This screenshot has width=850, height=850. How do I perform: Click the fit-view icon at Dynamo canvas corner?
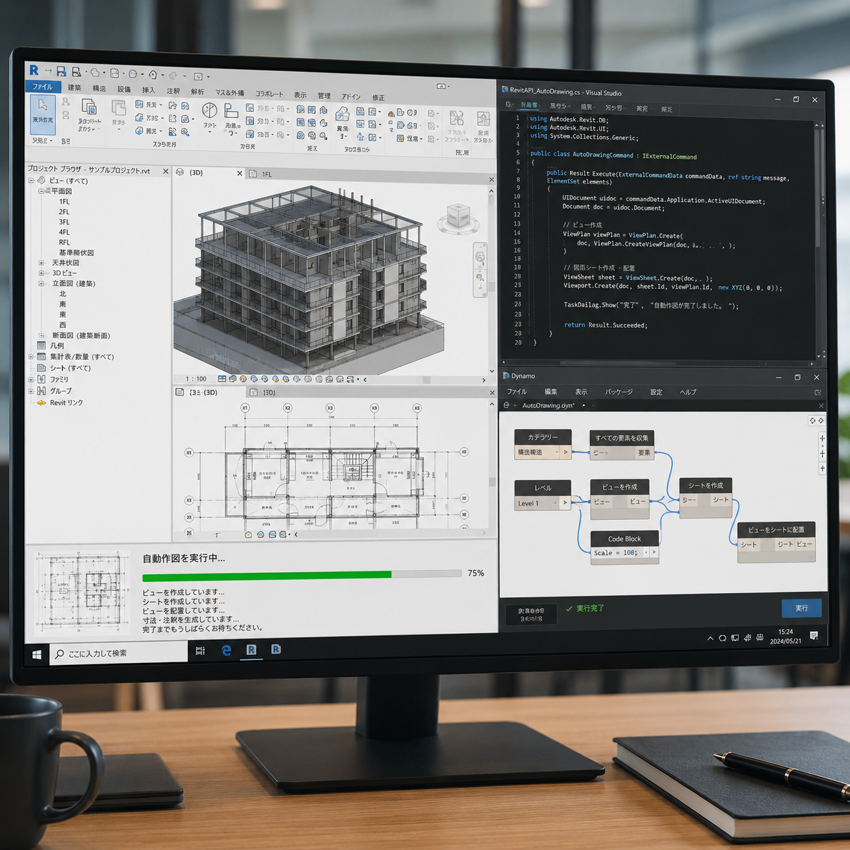pyautogui.click(x=813, y=421)
